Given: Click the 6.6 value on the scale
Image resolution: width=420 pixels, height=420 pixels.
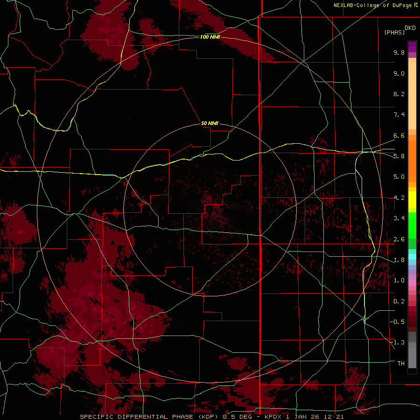Looking at the screenshot, I should click(399, 135).
